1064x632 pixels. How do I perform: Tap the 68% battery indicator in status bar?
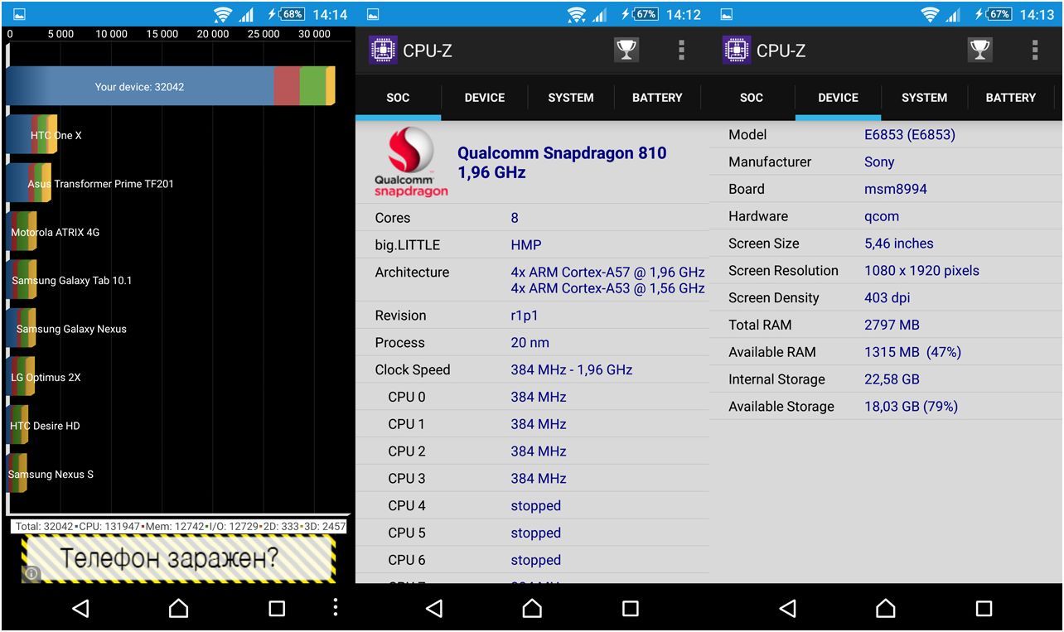(x=291, y=14)
